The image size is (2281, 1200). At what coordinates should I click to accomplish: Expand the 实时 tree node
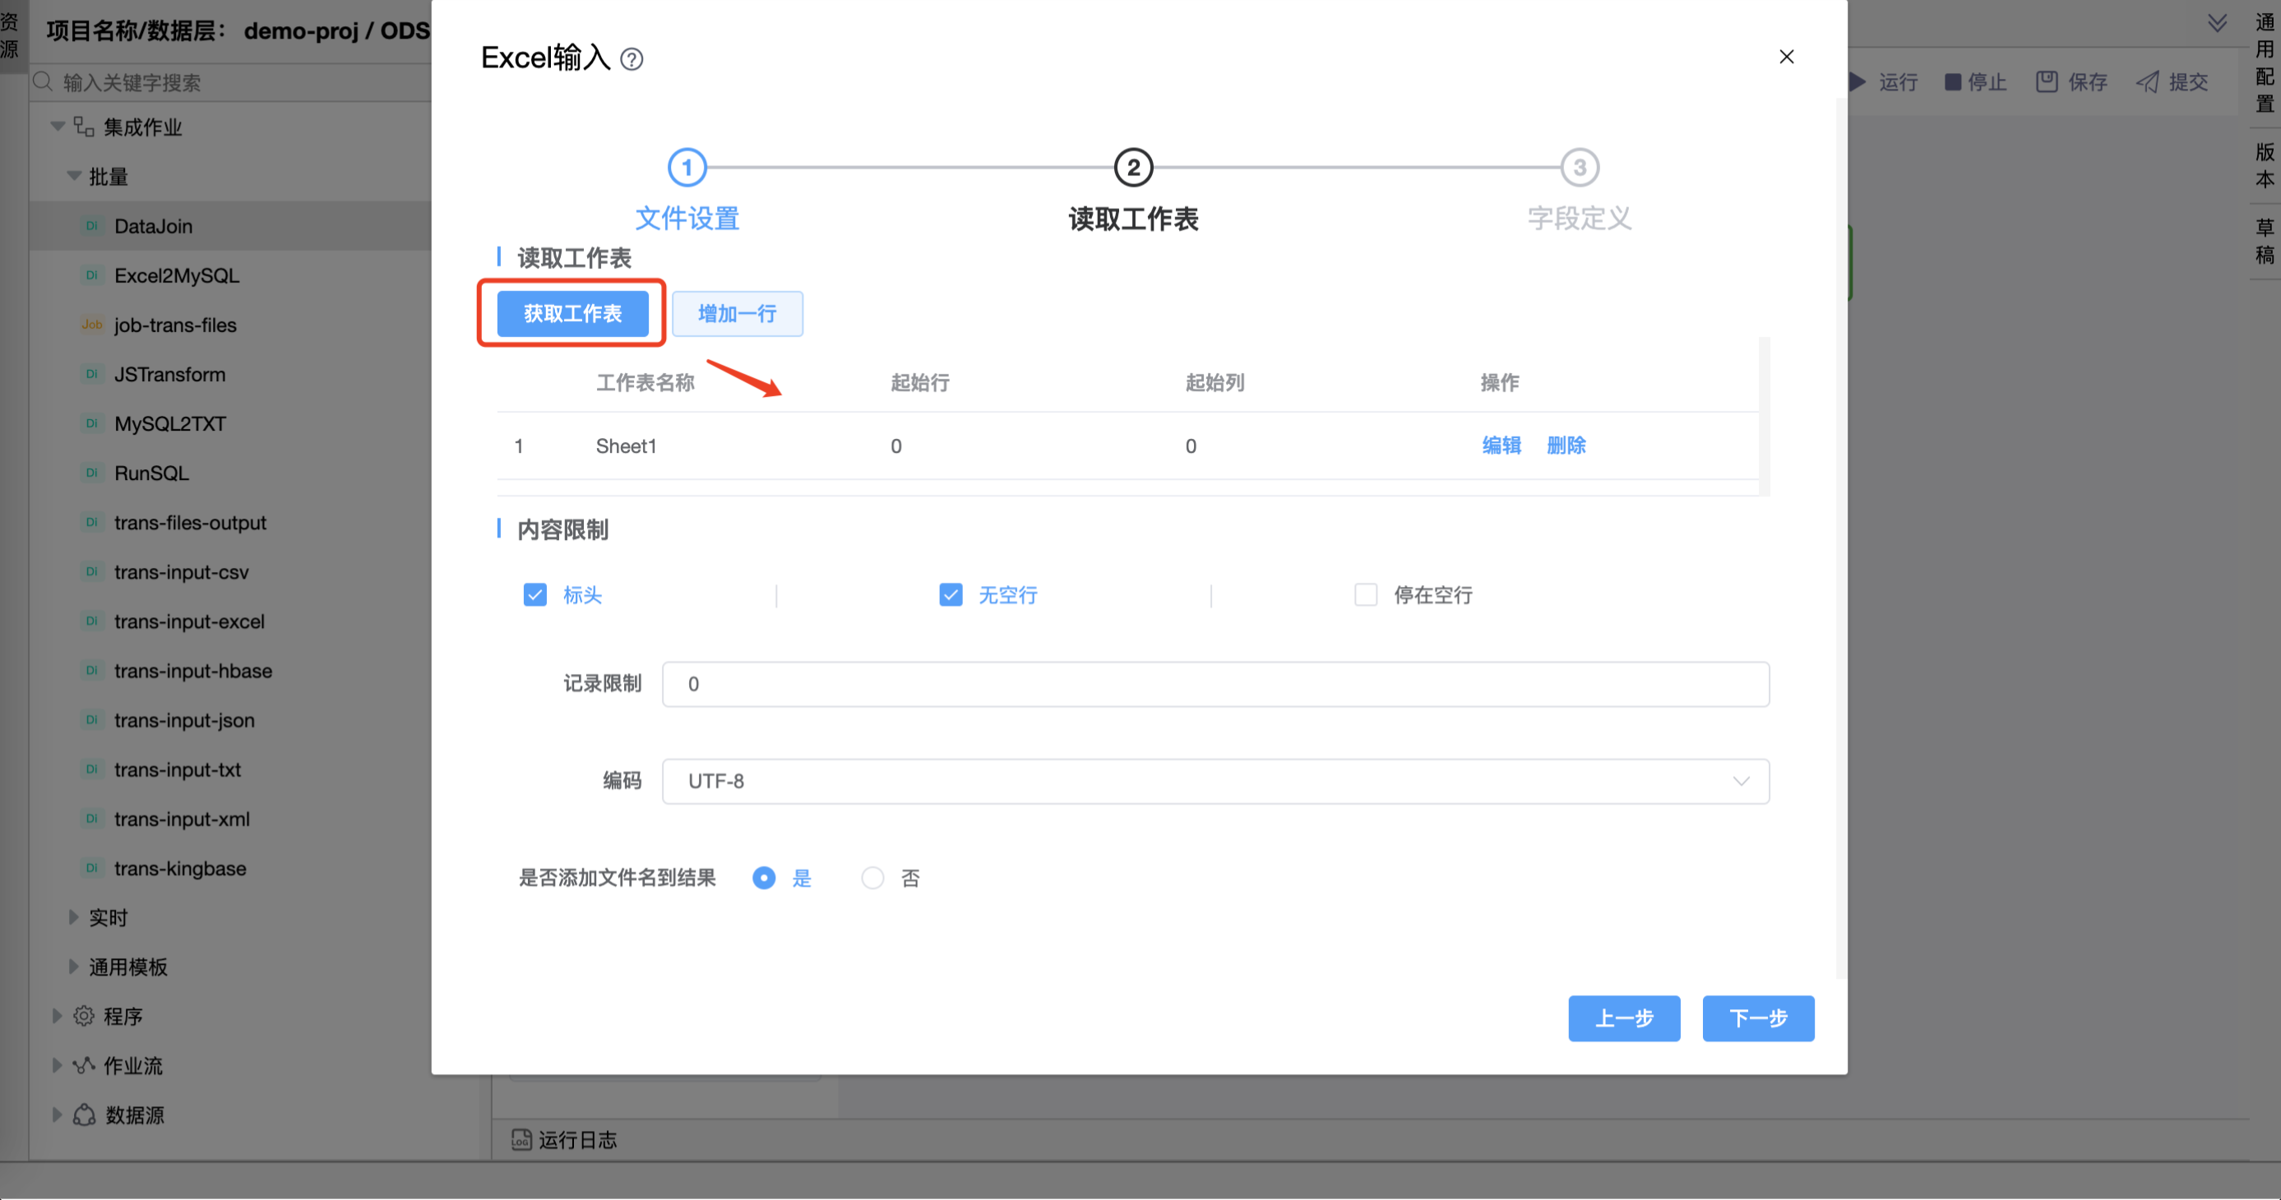pos(74,918)
